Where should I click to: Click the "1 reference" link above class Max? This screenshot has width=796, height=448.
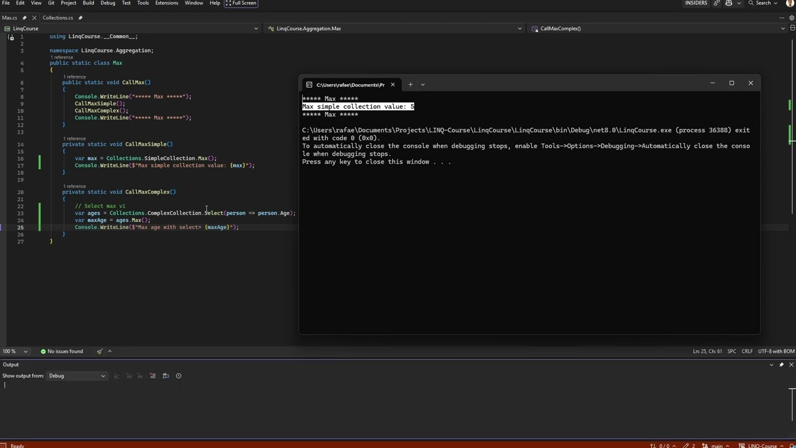click(x=62, y=57)
